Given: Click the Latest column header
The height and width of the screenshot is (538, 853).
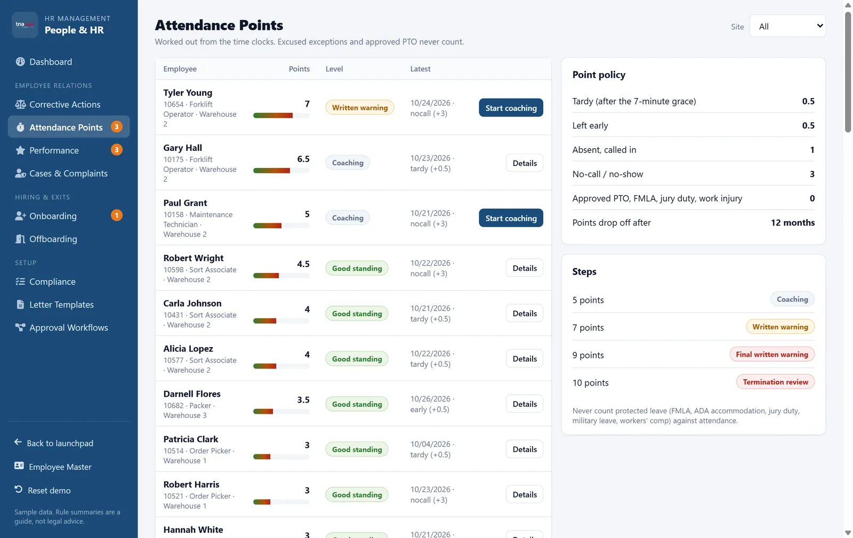Looking at the screenshot, I should (x=420, y=69).
